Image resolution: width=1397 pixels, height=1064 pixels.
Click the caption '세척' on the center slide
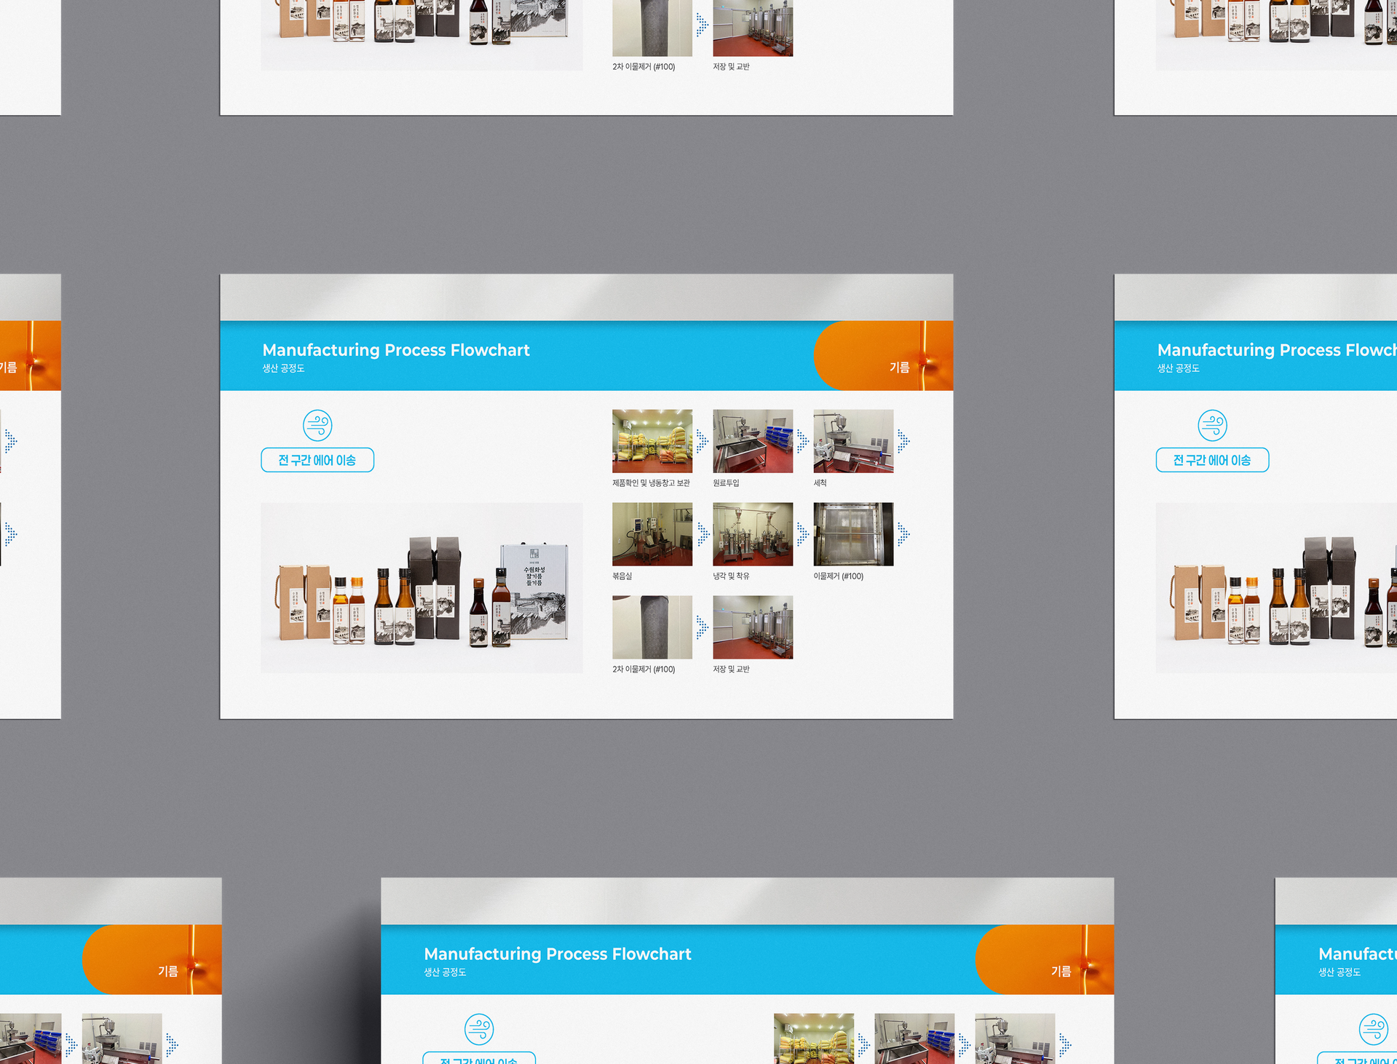pyautogui.click(x=820, y=483)
